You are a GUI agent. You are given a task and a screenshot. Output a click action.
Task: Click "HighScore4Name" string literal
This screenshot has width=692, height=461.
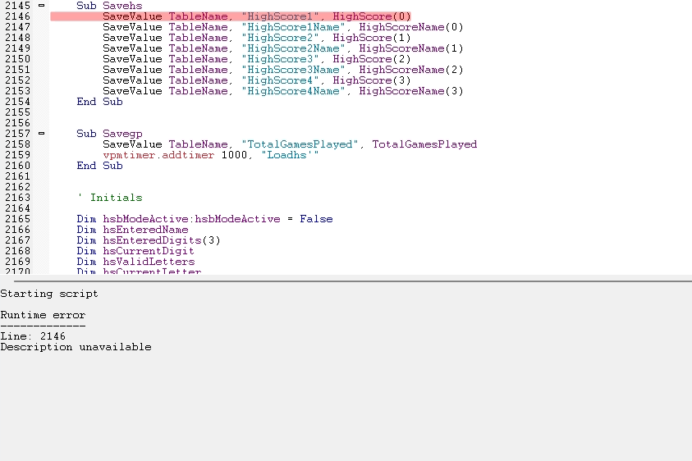click(293, 91)
